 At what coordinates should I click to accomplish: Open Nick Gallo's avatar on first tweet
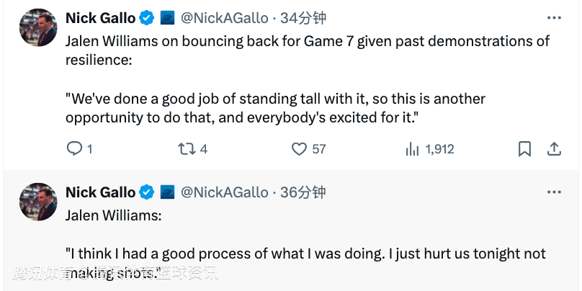pos(38,27)
